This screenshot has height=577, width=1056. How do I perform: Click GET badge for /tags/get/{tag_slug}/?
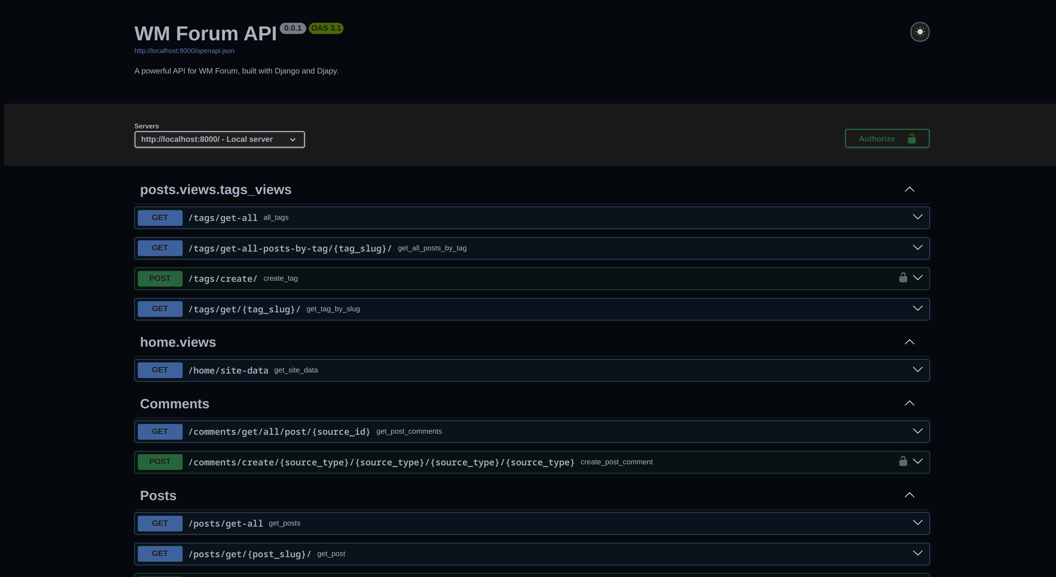point(160,309)
